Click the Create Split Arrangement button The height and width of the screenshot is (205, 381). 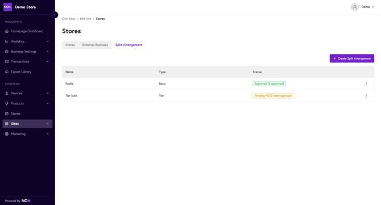352,58
